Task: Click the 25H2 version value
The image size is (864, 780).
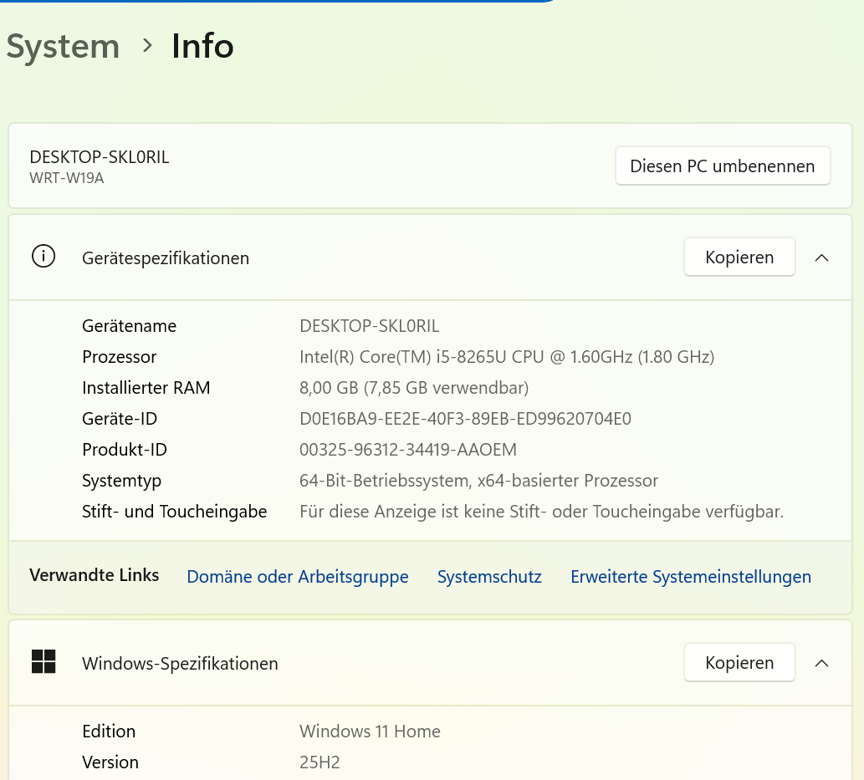Action: (320, 762)
